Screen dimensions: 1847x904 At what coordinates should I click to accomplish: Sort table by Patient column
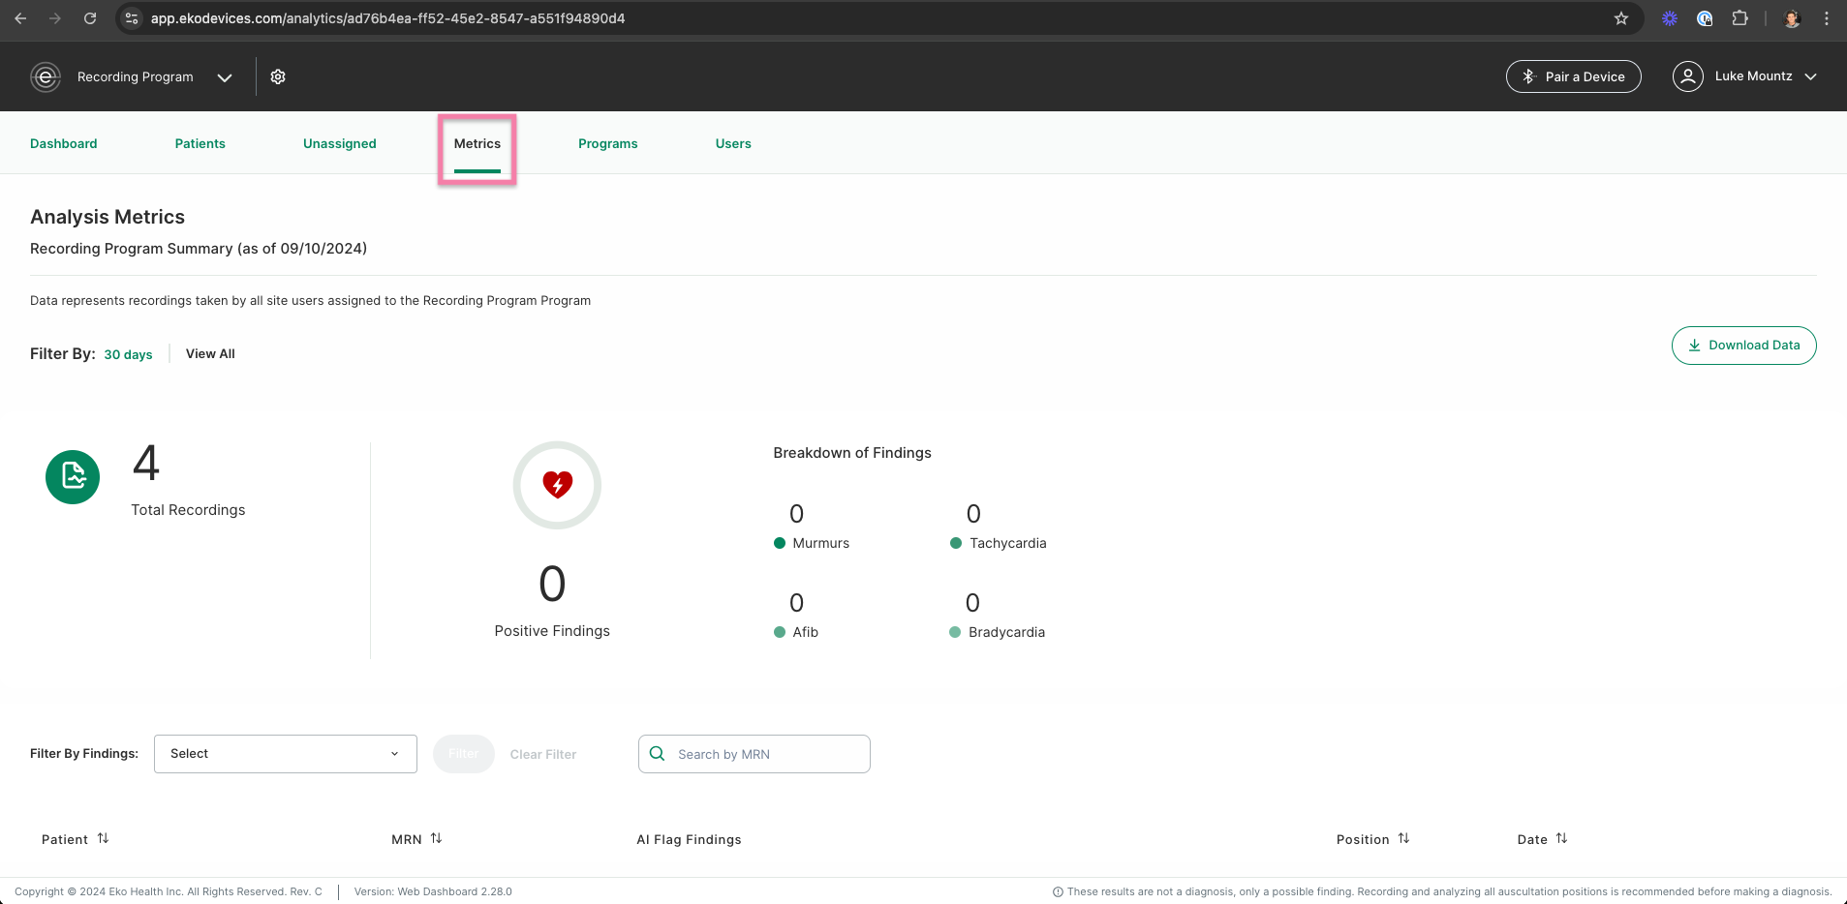pos(103,838)
